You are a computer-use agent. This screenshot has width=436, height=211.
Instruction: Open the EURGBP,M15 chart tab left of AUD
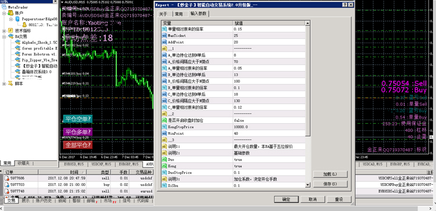click(x=128, y=164)
